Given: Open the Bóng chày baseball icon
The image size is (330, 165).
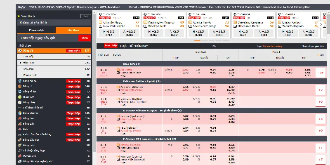Looking at the screenshot, I should [20, 102].
